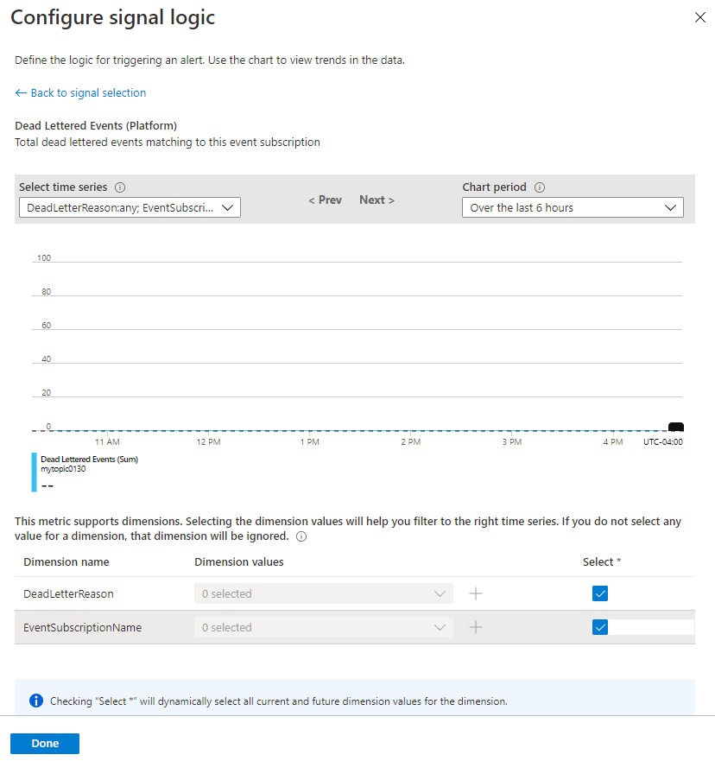The height and width of the screenshot is (761, 715).
Task: Click the Done button
Action: [44, 743]
